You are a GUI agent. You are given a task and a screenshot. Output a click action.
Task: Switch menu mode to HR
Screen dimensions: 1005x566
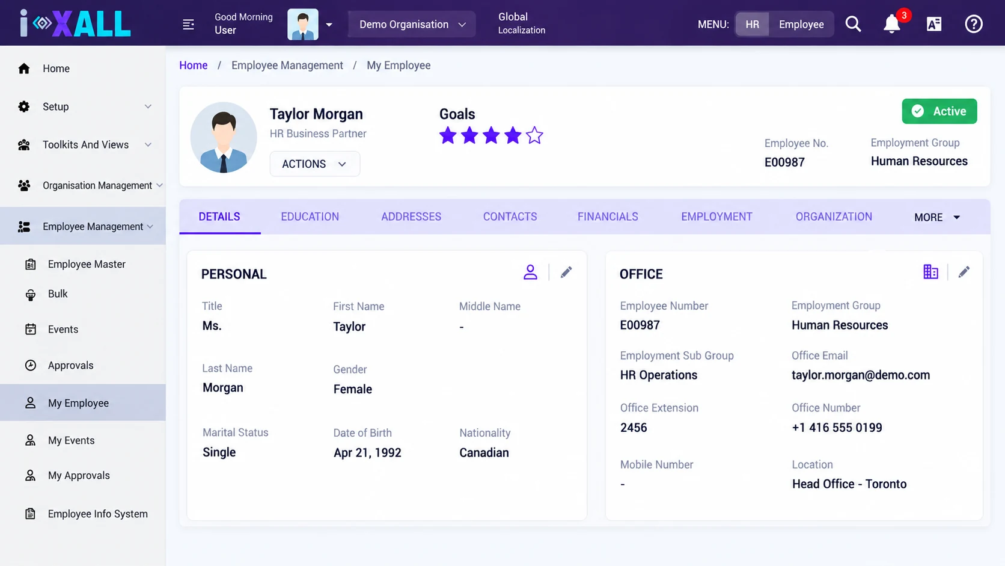752,24
